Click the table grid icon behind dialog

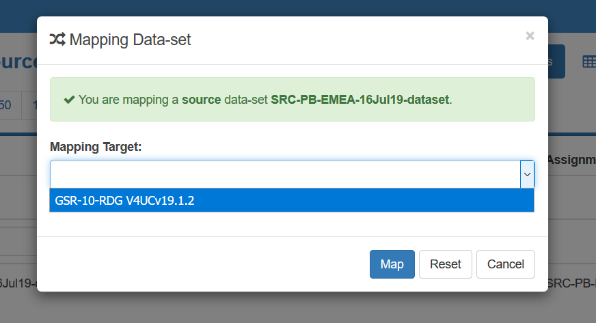(x=588, y=62)
